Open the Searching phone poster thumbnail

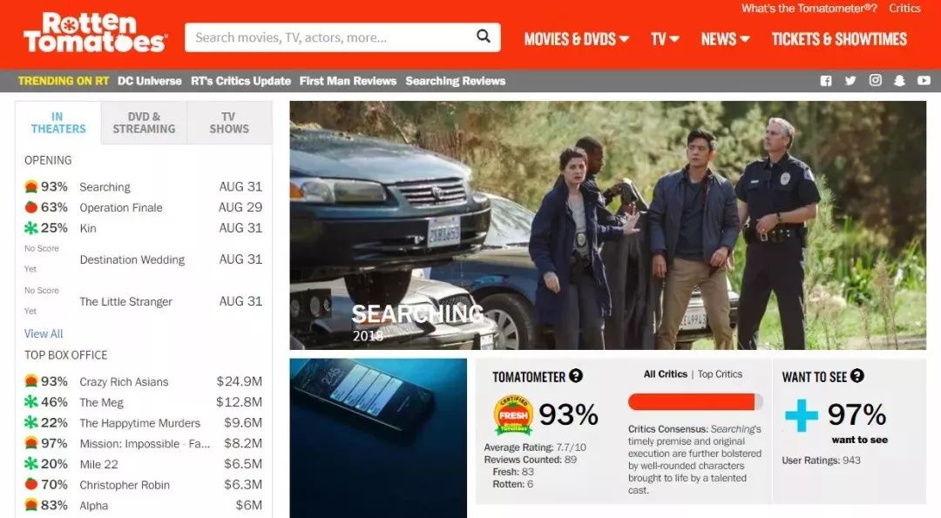pos(378,438)
